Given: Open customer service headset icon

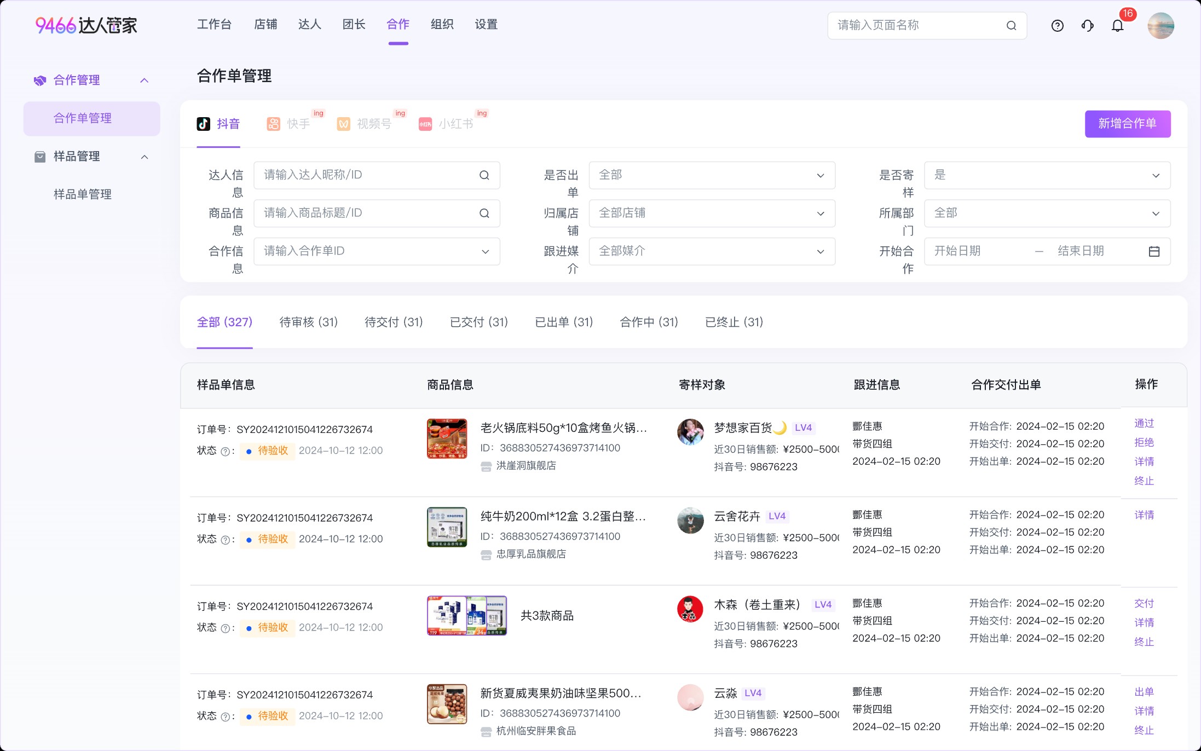Looking at the screenshot, I should (1087, 26).
